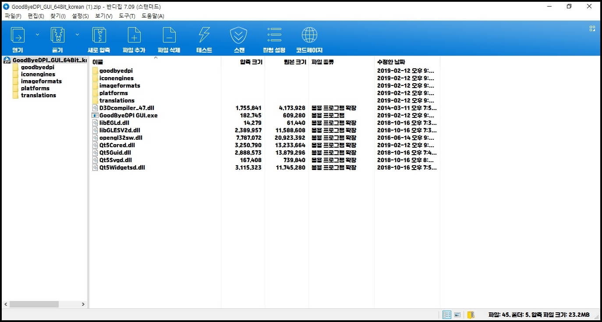The height and width of the screenshot is (322, 602).
Task: Select translations folder in left tree
Action: point(39,95)
